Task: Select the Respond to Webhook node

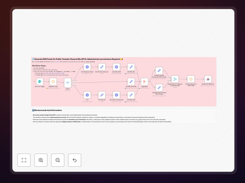Action: tap(208, 79)
